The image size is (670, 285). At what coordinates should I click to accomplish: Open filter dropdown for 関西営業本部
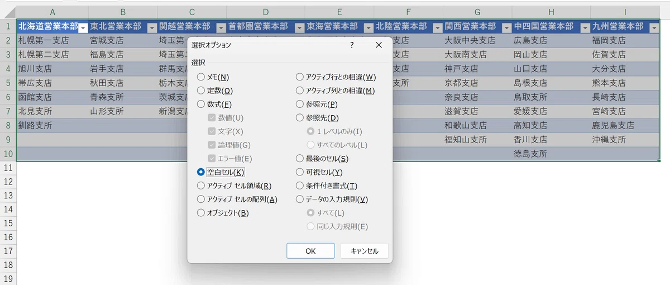(506, 27)
